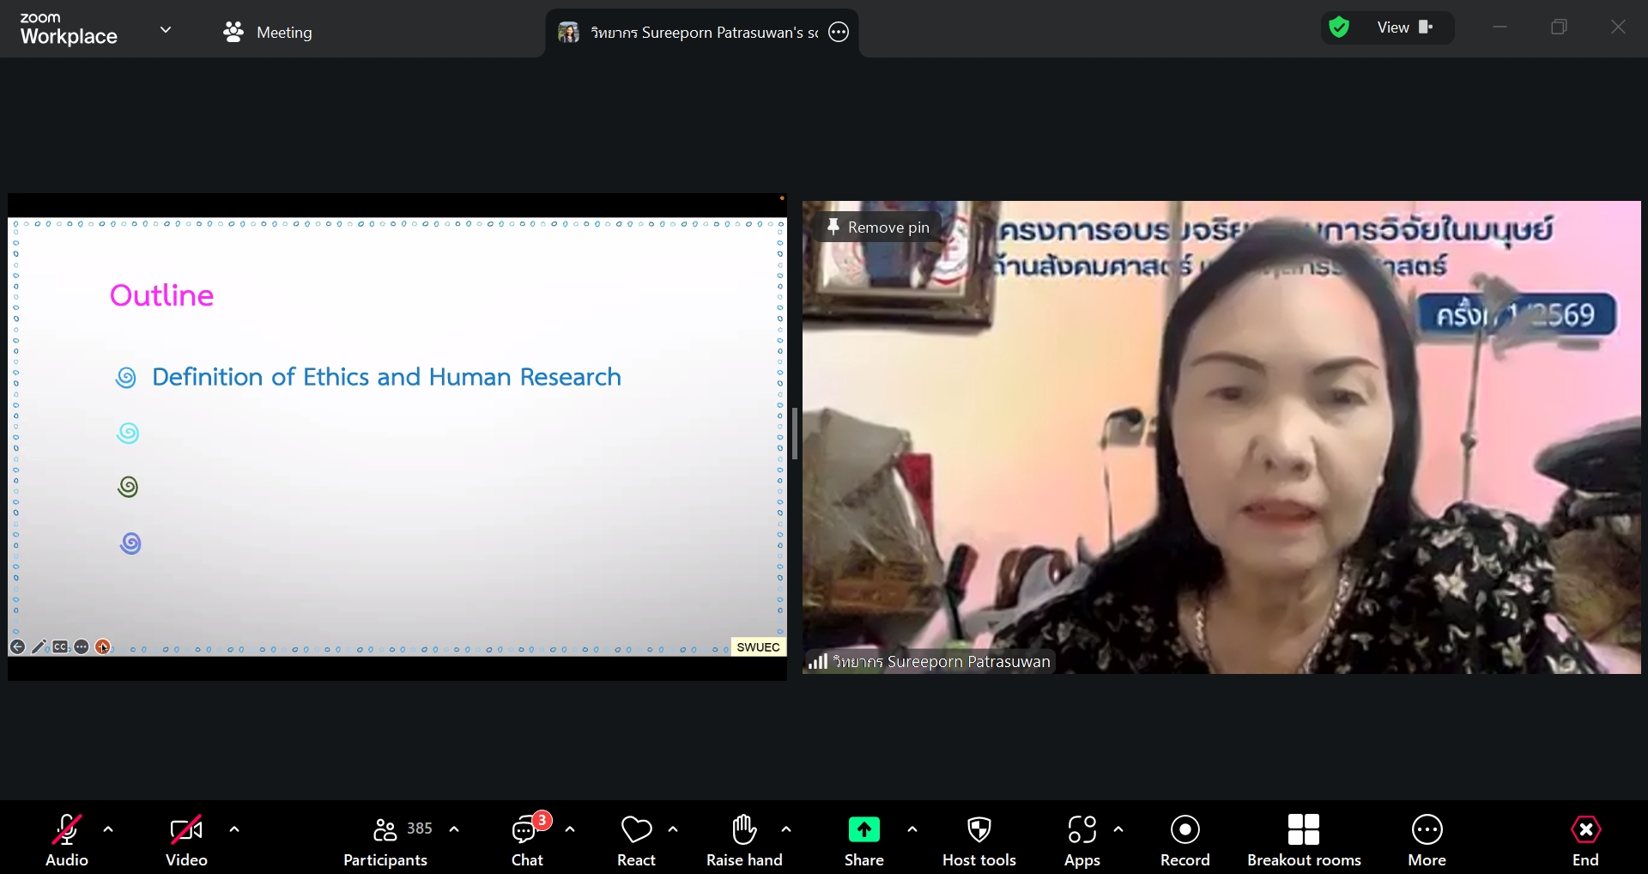1648x874 pixels.
Task: Expand video options arrow
Action: (234, 829)
